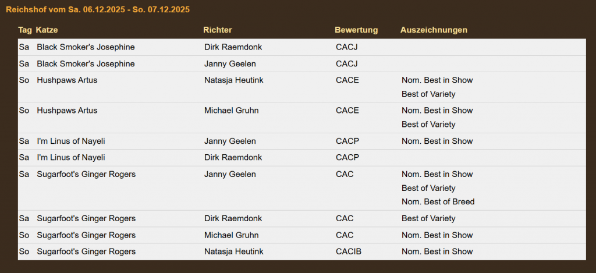
Task: Click the CACE rating in Natasja Heutink's row
Action: 347,80
